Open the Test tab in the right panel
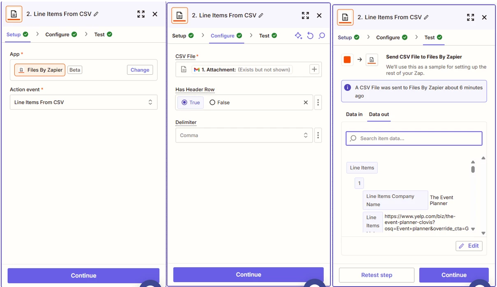This screenshot has width=497, height=287. point(433,37)
